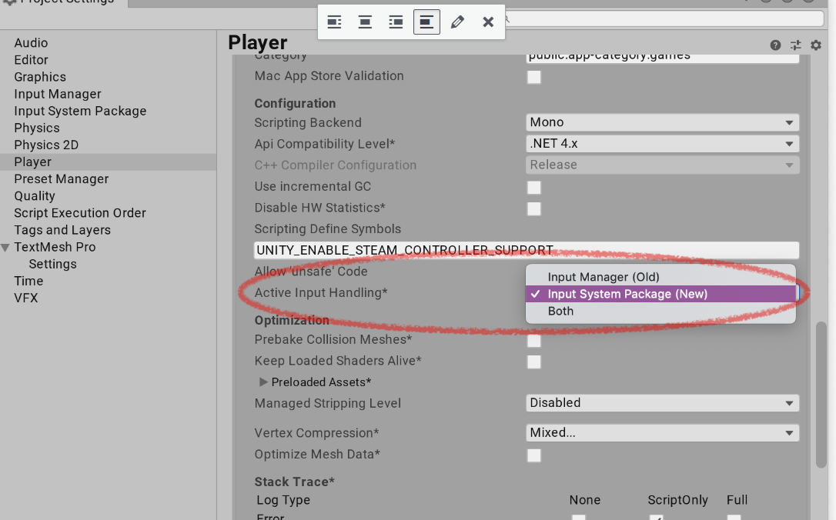Open the Scripting Backend dropdown
836x520 pixels.
(661, 122)
